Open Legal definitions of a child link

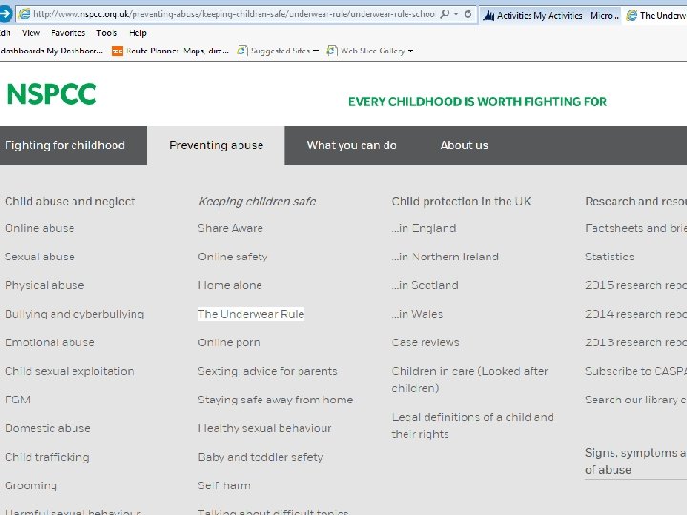click(472, 425)
